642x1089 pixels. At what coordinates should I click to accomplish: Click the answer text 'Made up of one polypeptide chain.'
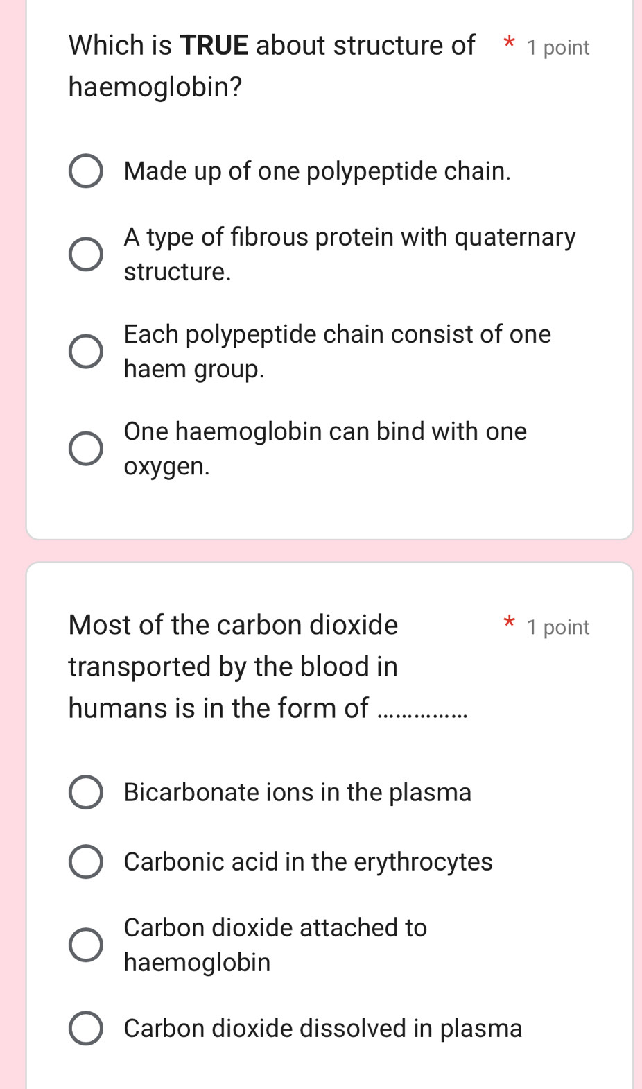(x=318, y=171)
